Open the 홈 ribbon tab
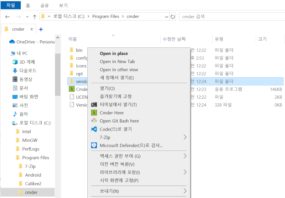 pos(28,5)
